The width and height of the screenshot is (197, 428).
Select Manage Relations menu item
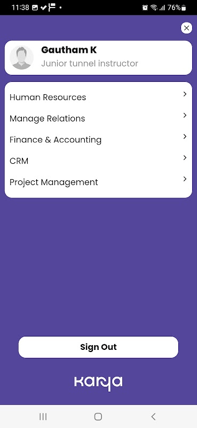click(98, 118)
